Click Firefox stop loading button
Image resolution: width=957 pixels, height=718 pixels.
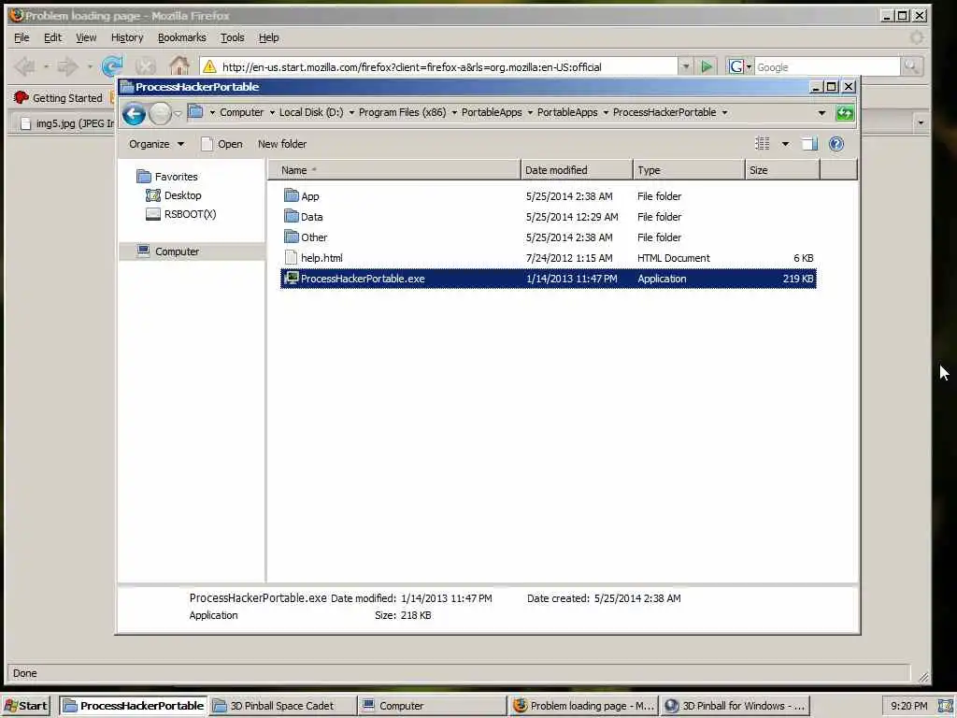145,66
